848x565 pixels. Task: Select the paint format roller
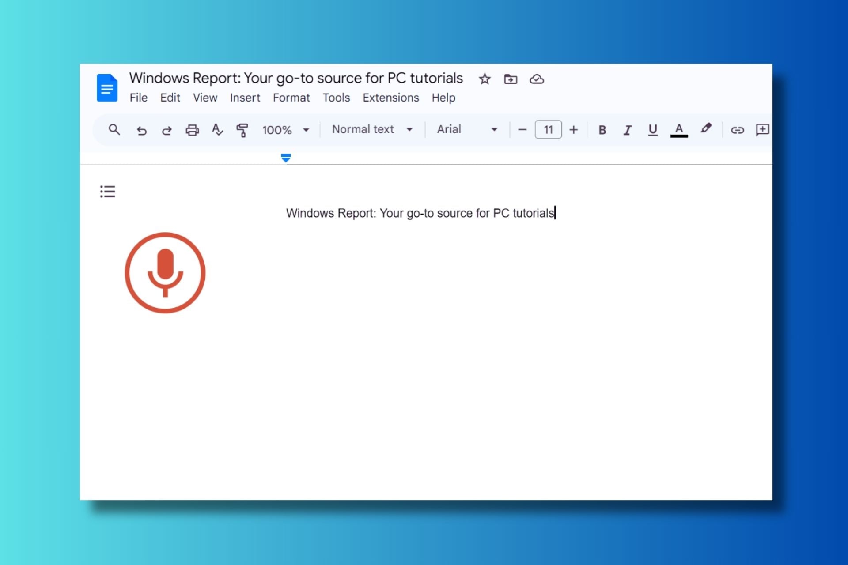click(x=242, y=130)
